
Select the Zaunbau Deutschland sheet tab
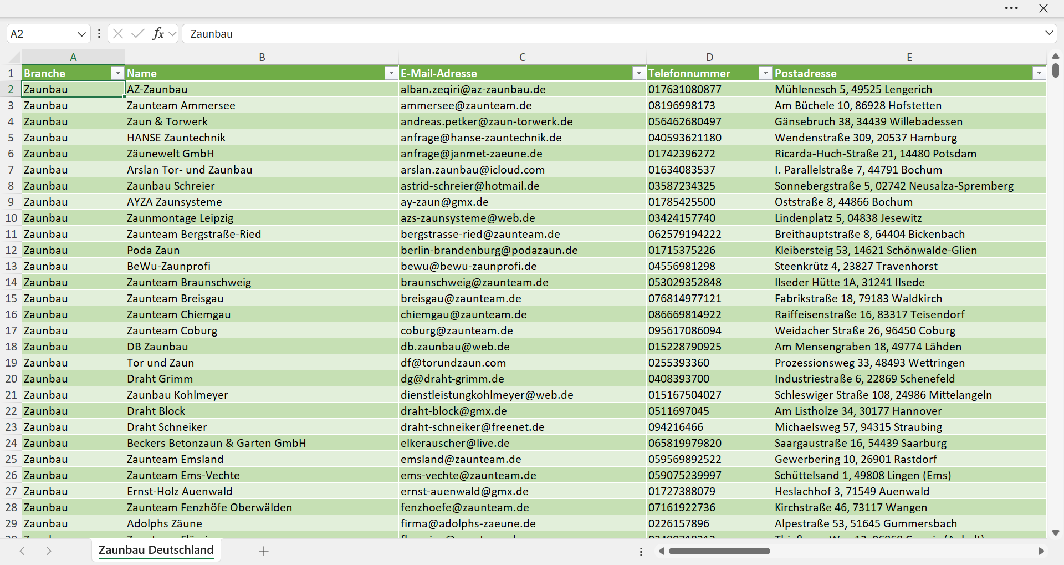coord(156,550)
